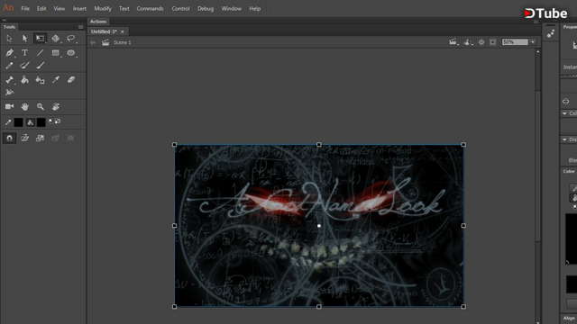Open the stage zoom percentage dropdown
577x324 pixels.
tap(533, 42)
